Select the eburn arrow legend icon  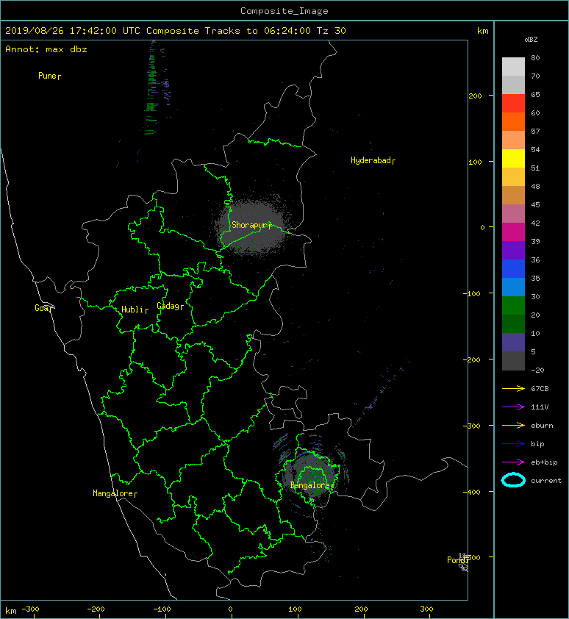click(x=513, y=425)
